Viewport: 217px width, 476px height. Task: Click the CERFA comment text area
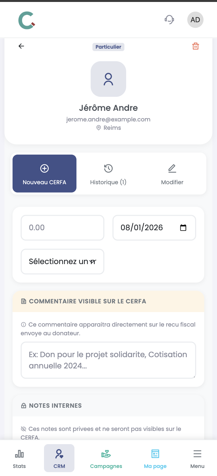coord(108,360)
